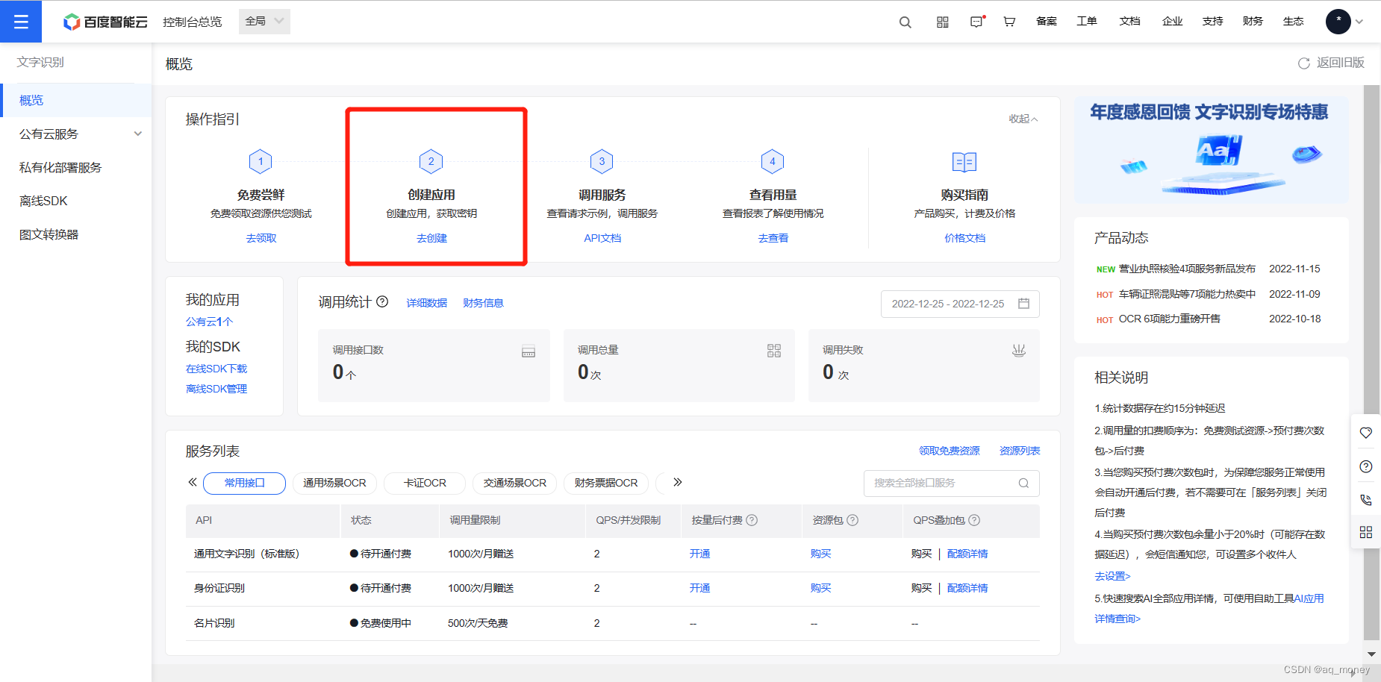Click the phone contact icon on right edge
Image resolution: width=1381 pixels, height=682 pixels.
click(1366, 499)
